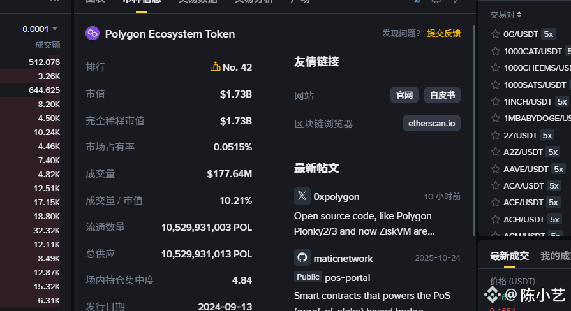Sort by 交易对 column arrows
This screenshot has width=571, height=311.
click(x=519, y=15)
